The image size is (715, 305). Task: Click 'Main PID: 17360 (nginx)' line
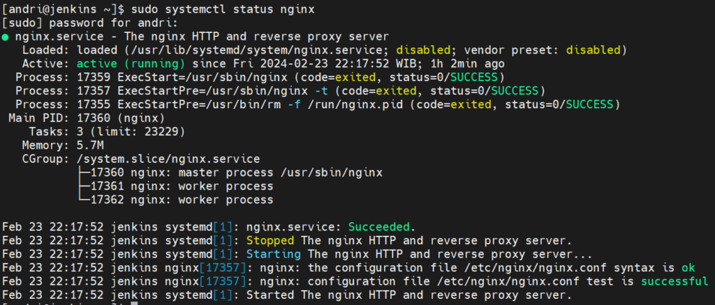(x=87, y=118)
